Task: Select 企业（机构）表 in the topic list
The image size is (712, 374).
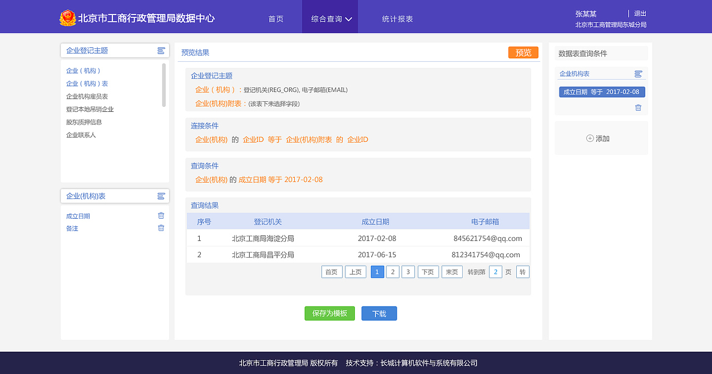Action: pyautogui.click(x=87, y=83)
